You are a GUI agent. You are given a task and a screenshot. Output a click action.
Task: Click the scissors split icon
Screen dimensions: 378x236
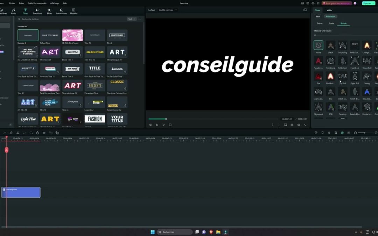pos(18,133)
